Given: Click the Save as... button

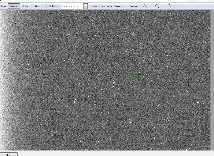Looking at the screenshot, I should (107, 6).
